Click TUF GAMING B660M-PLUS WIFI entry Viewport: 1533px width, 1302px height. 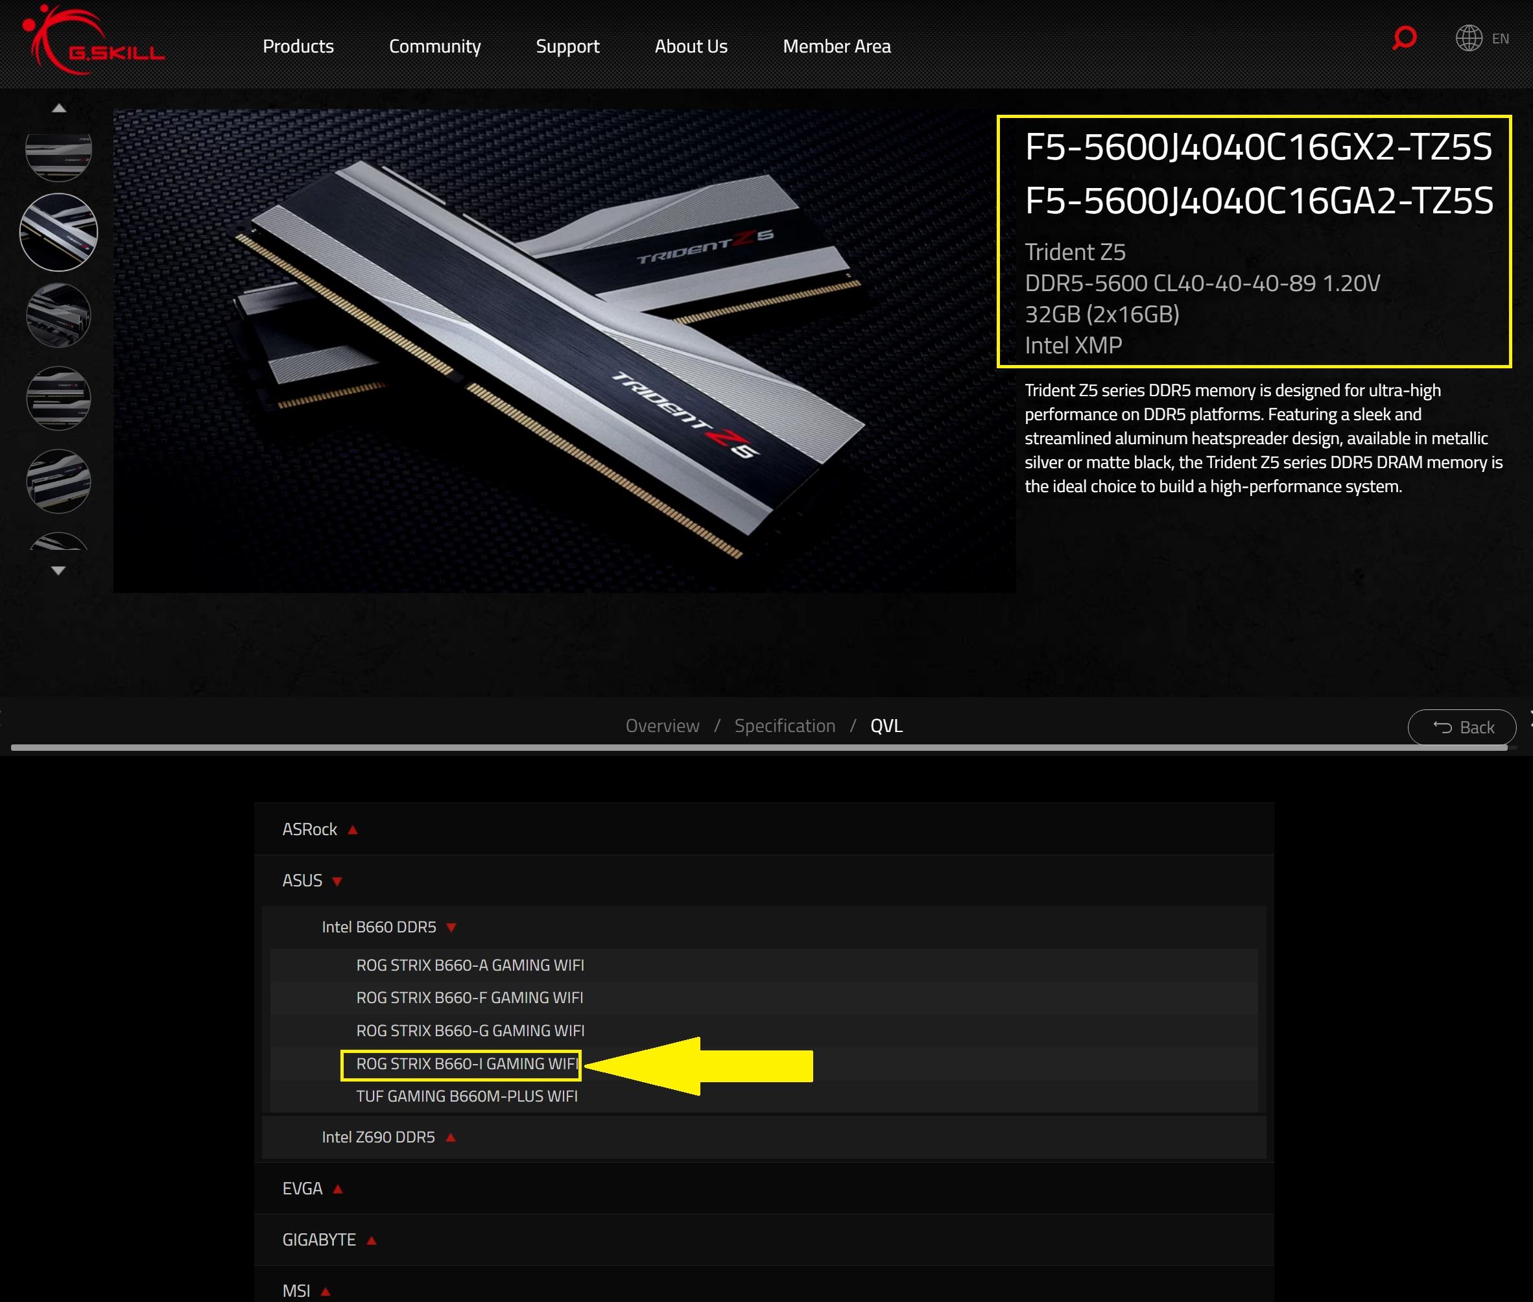pos(467,1096)
